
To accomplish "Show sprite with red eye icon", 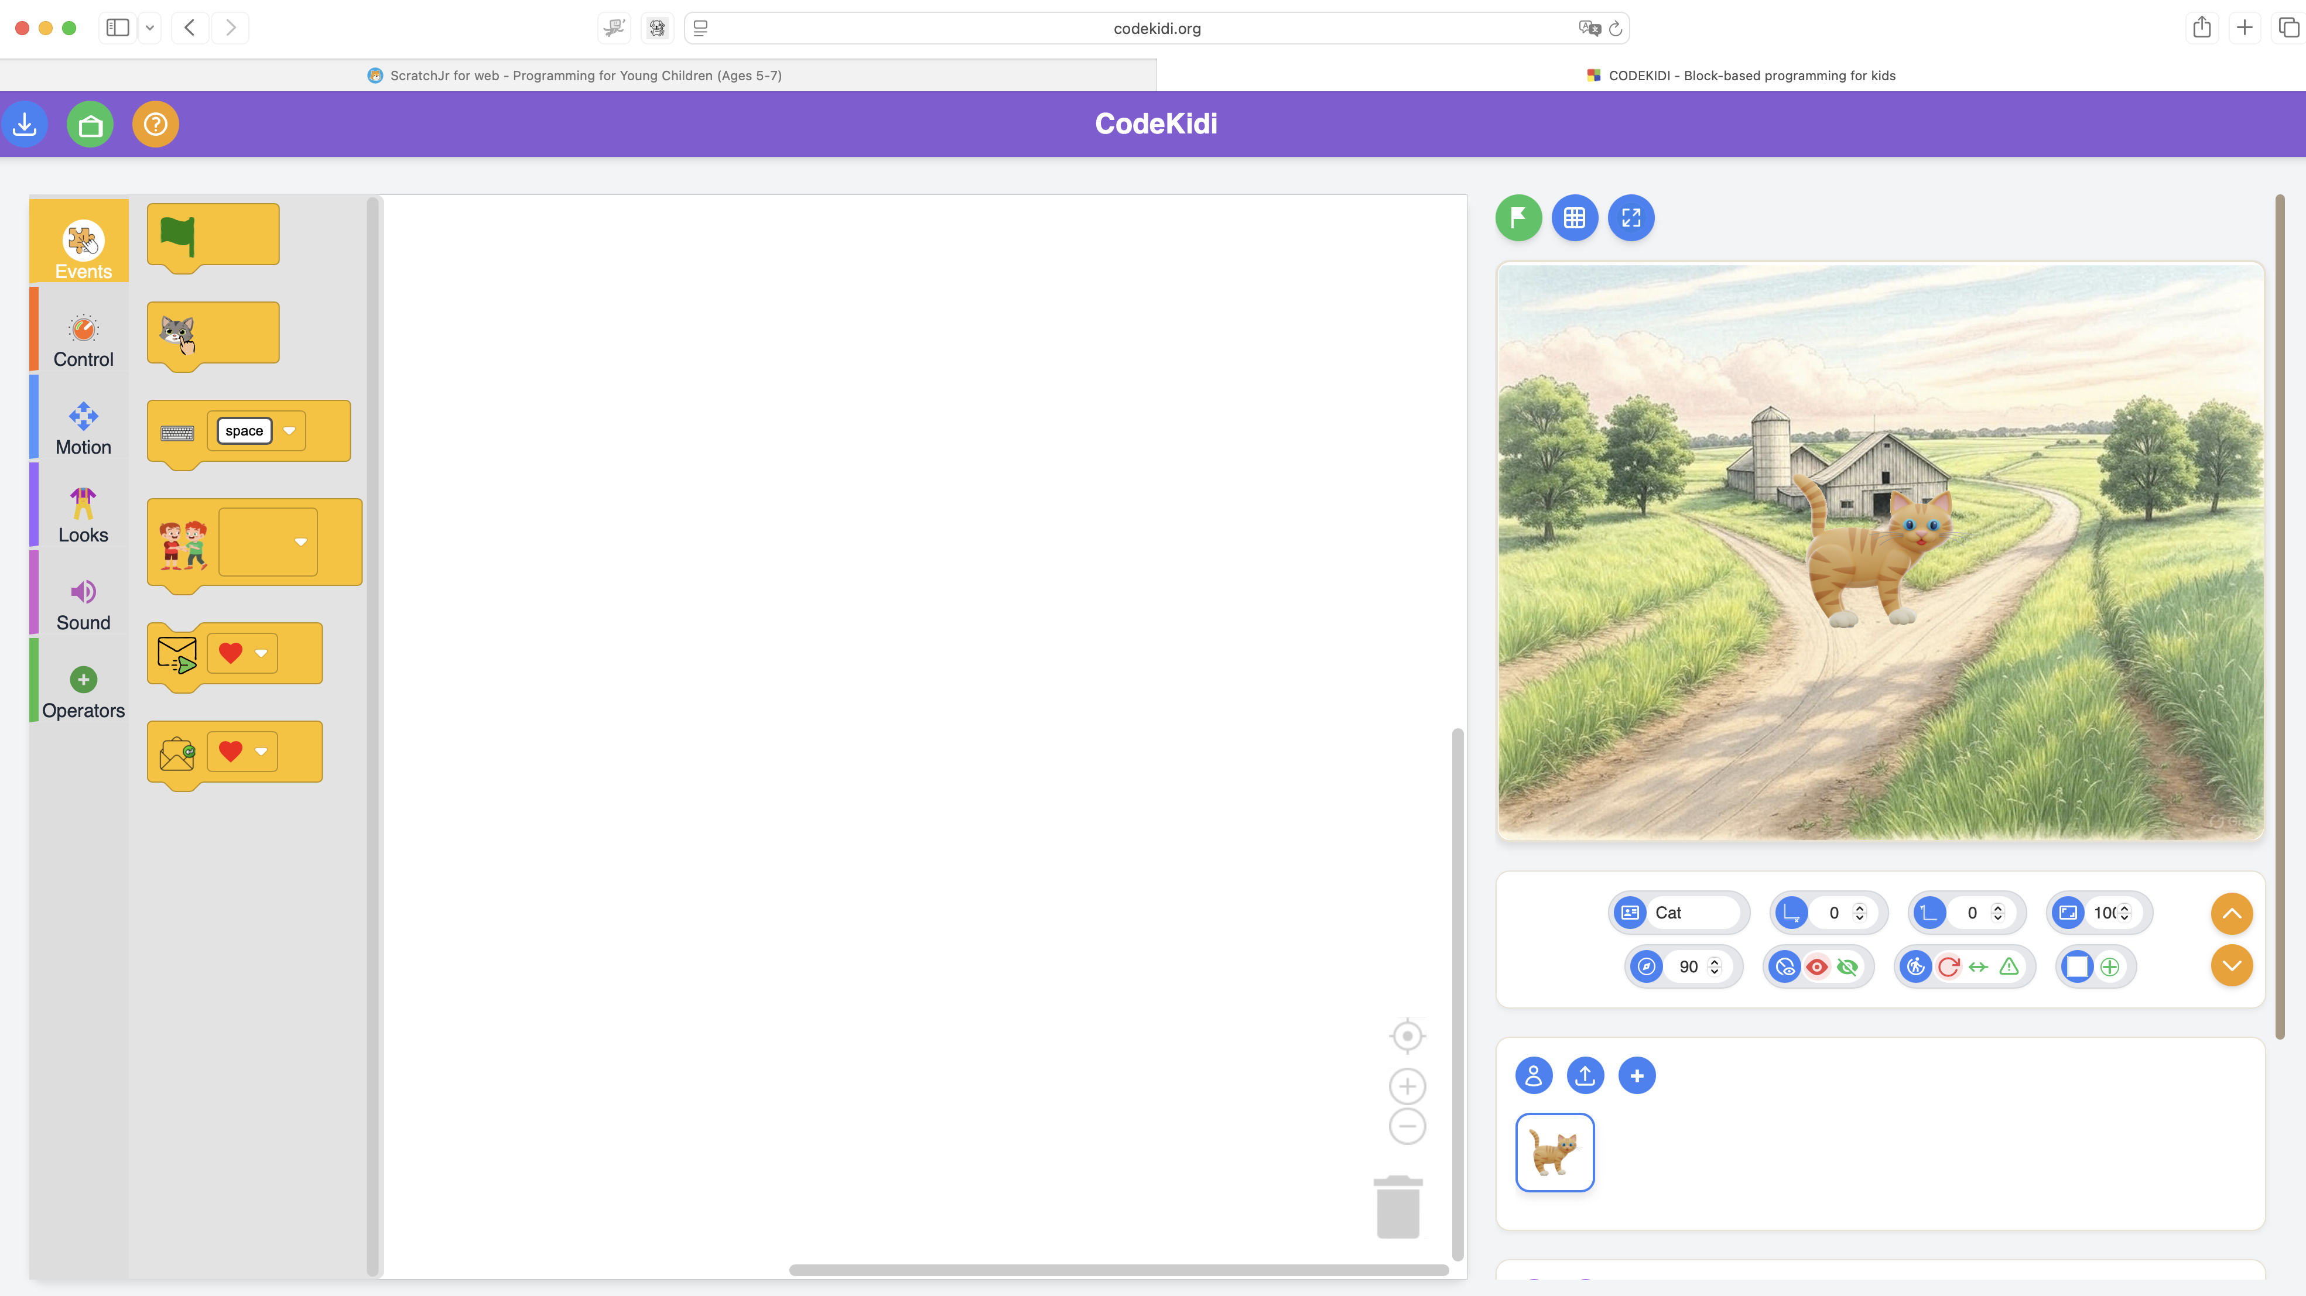I will 1816,966.
